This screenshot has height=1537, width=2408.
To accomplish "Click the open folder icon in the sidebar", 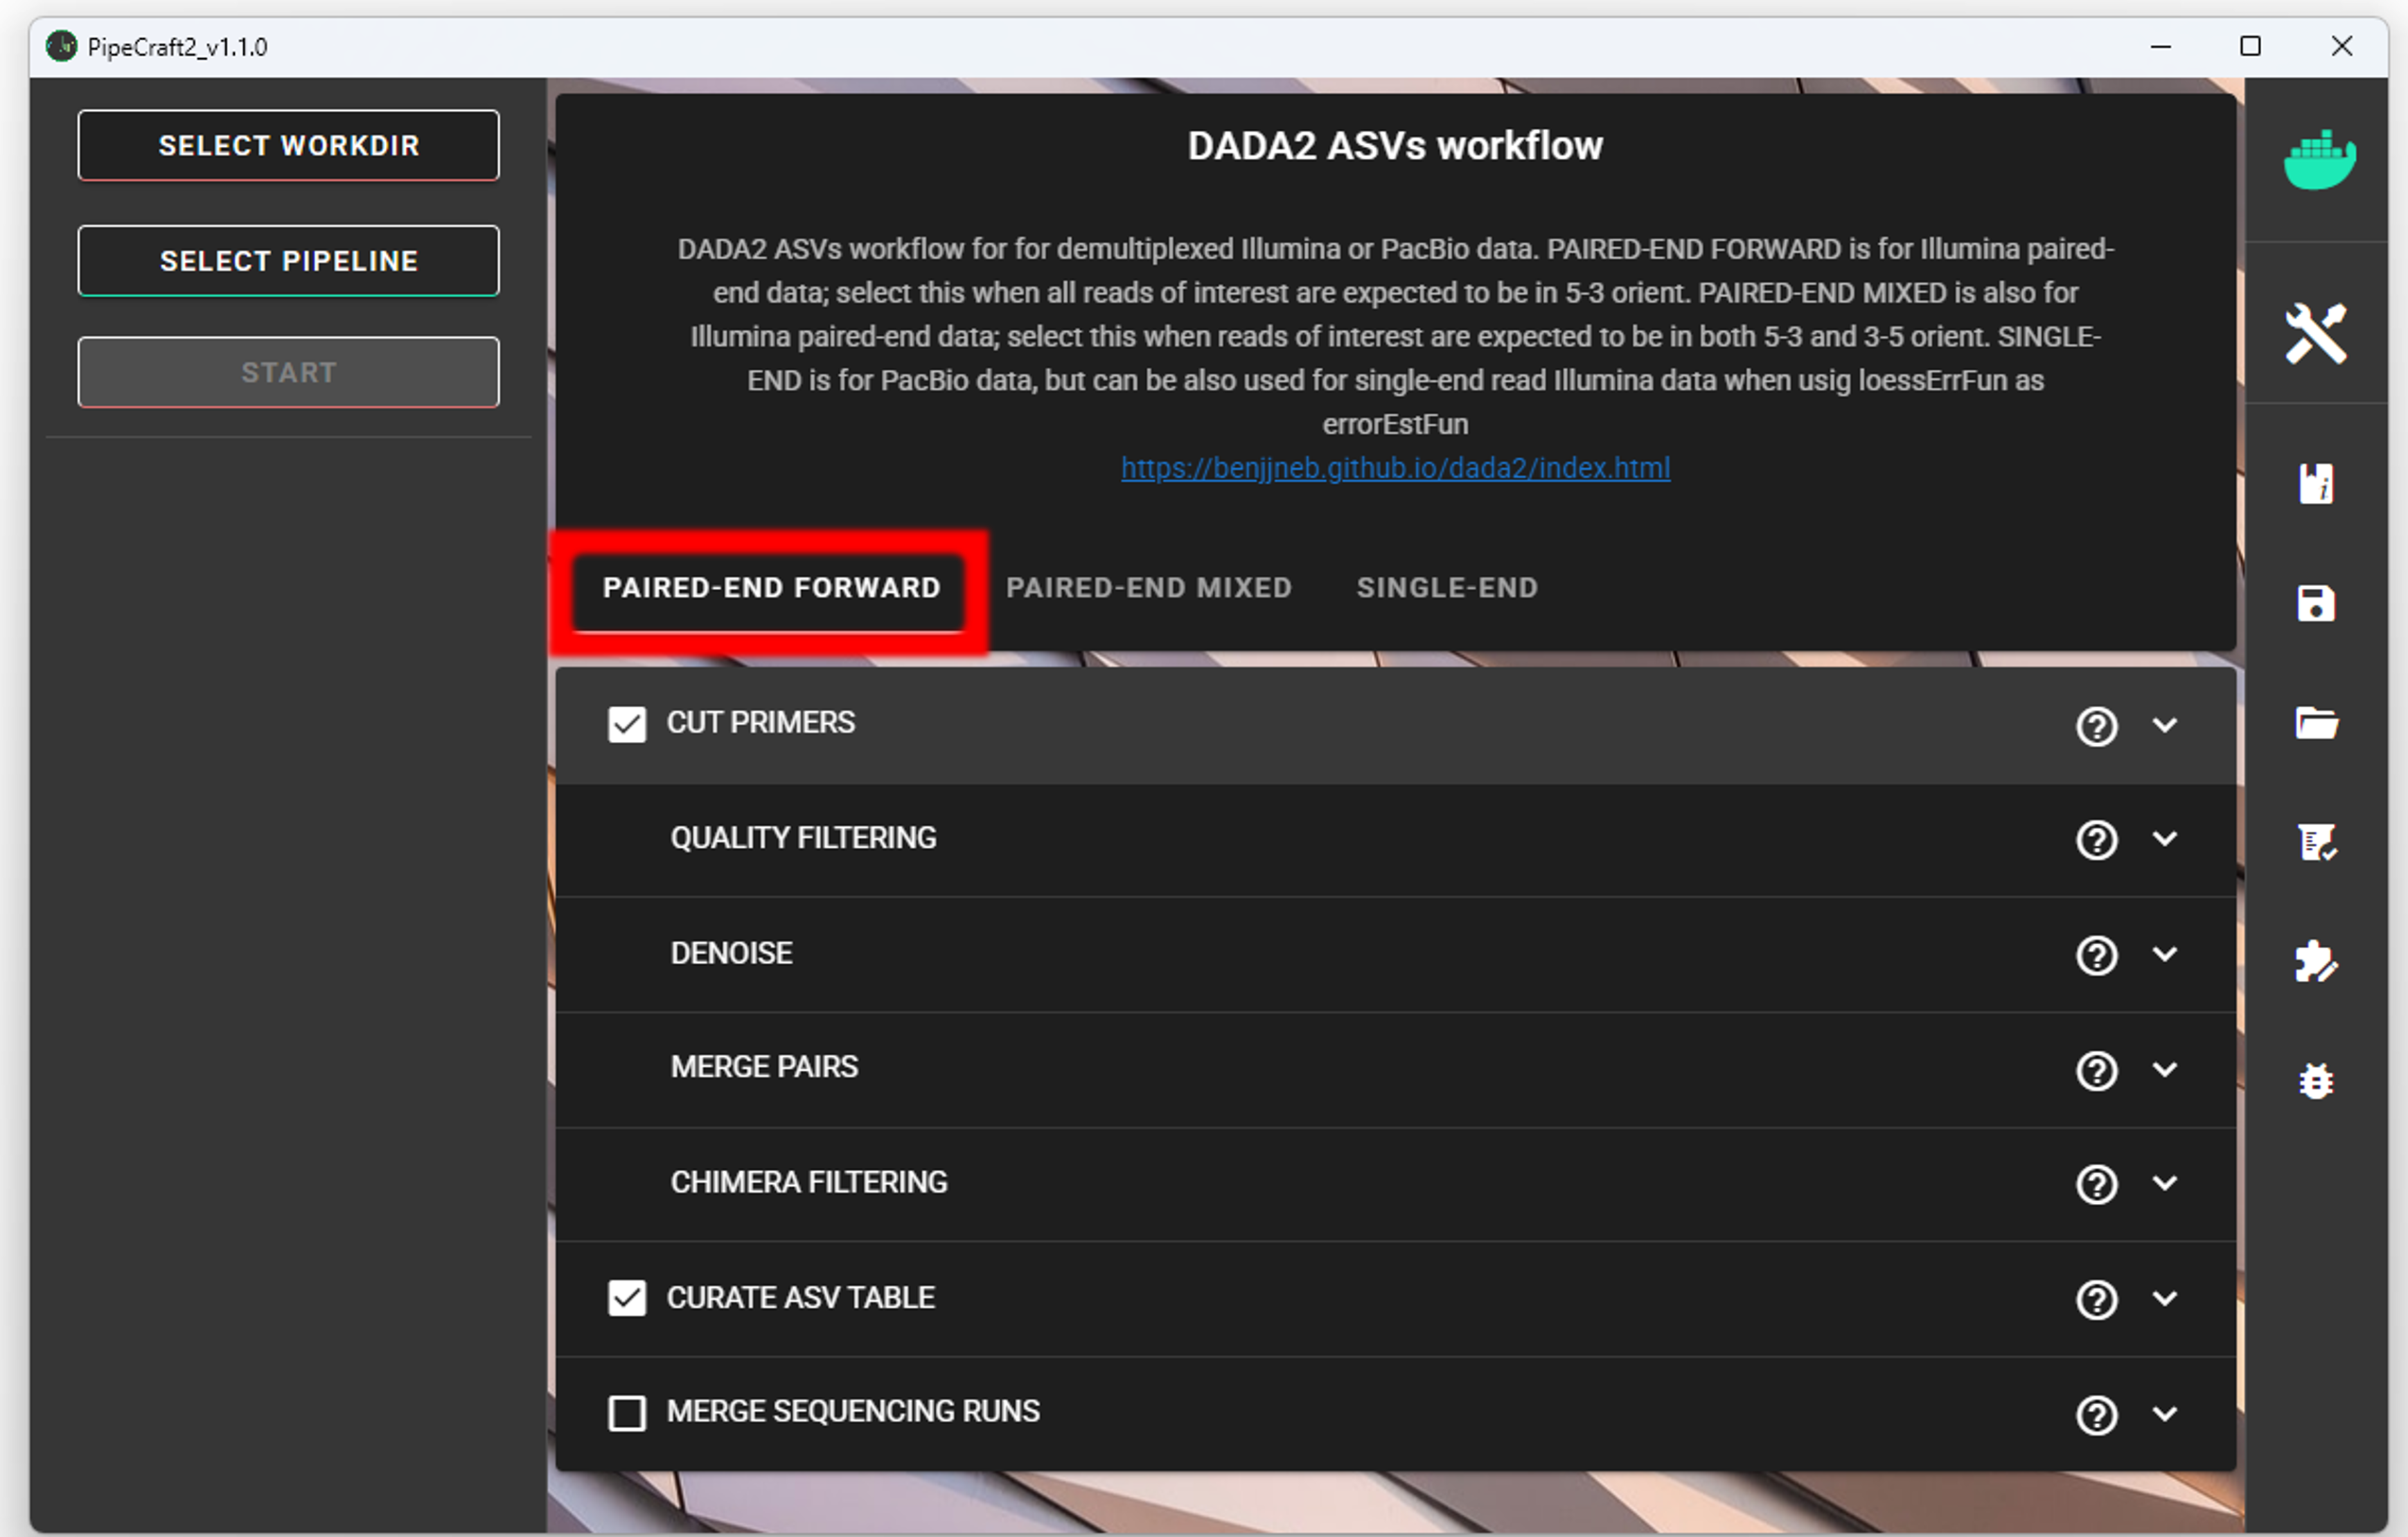I will click(2316, 722).
